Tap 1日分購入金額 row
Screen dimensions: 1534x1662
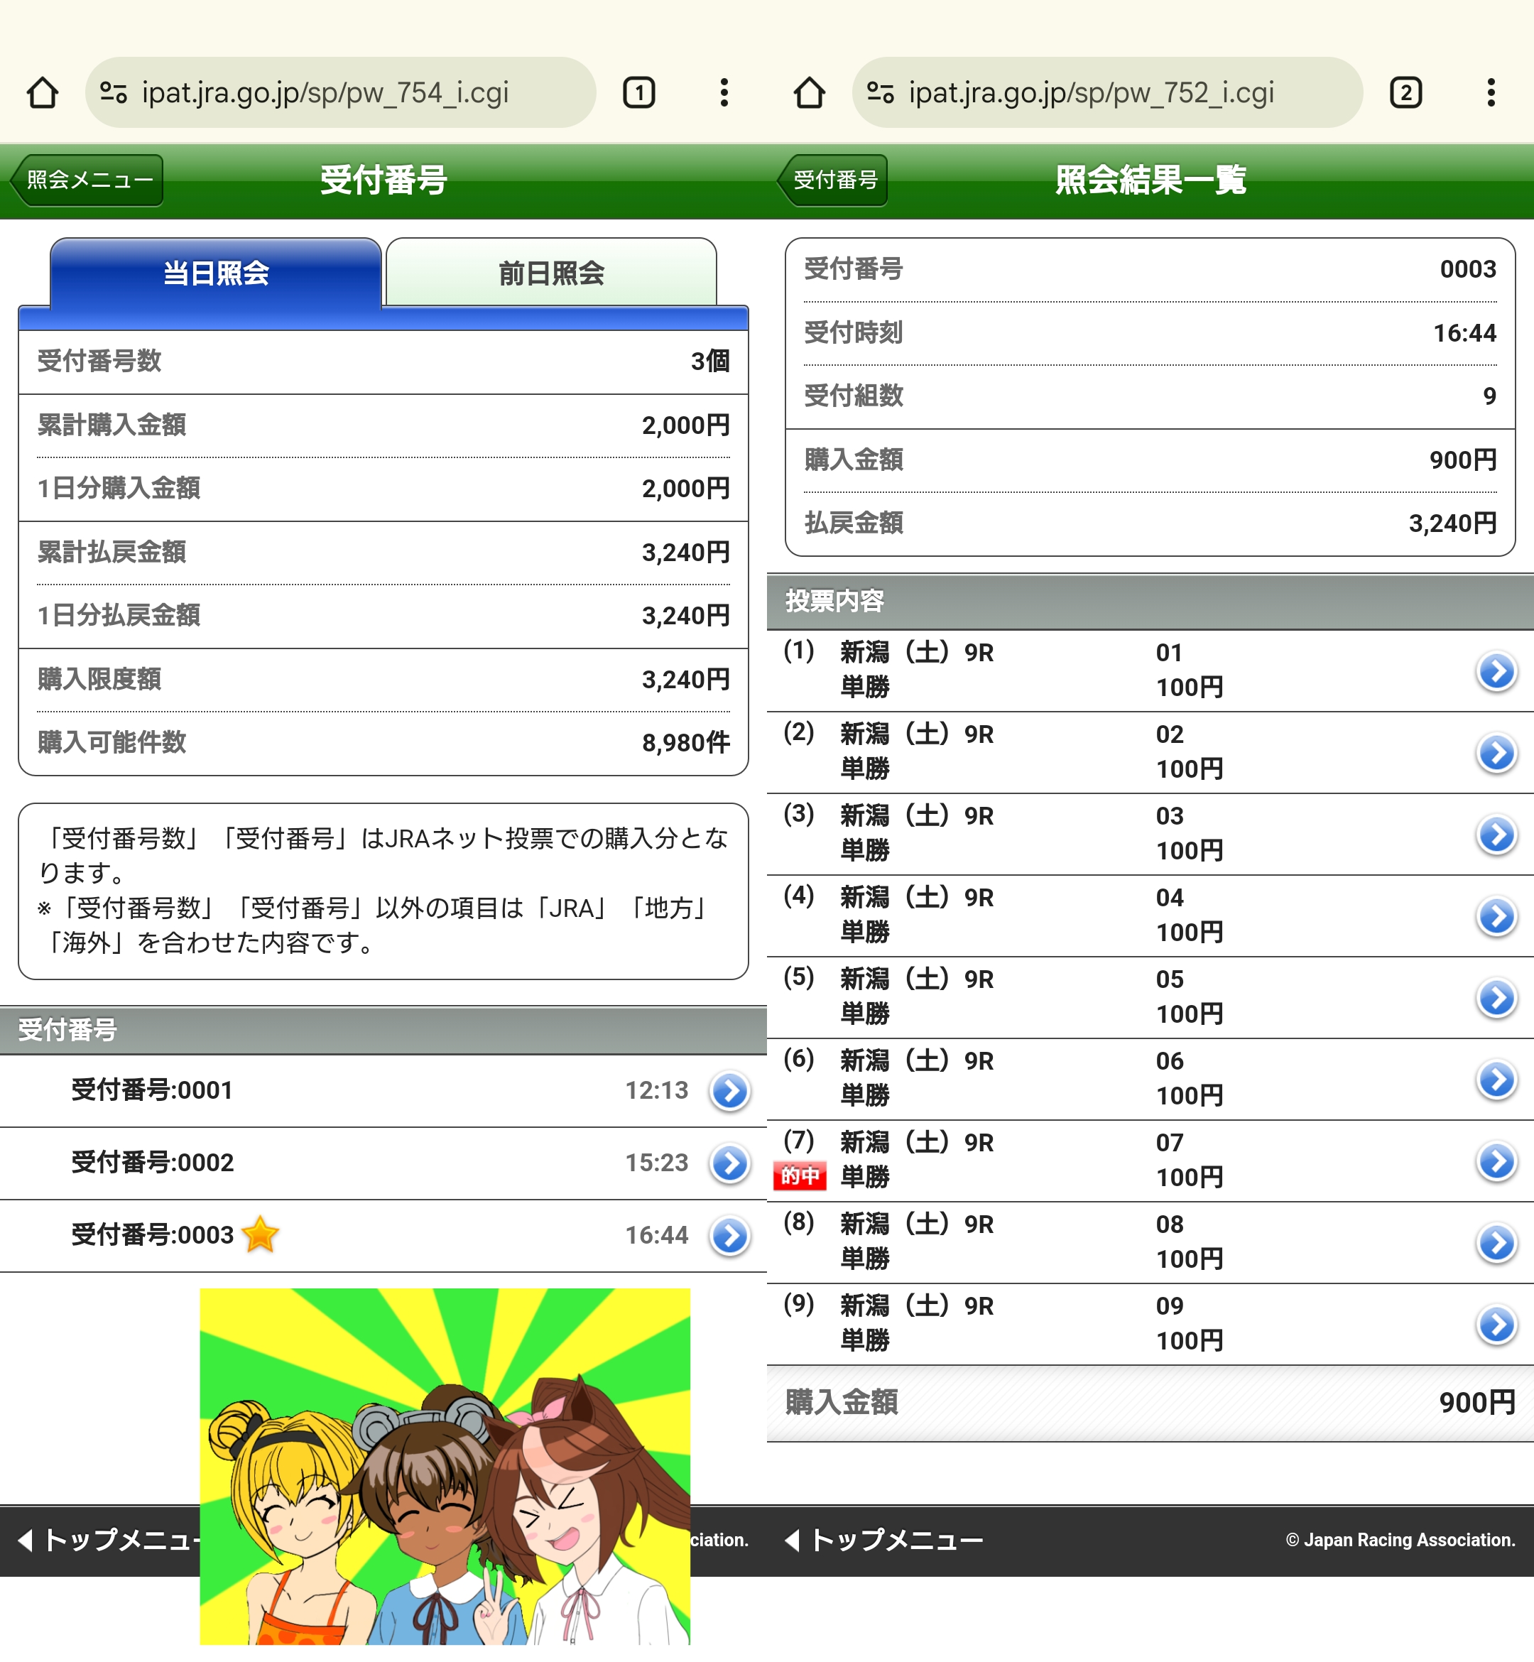383,489
